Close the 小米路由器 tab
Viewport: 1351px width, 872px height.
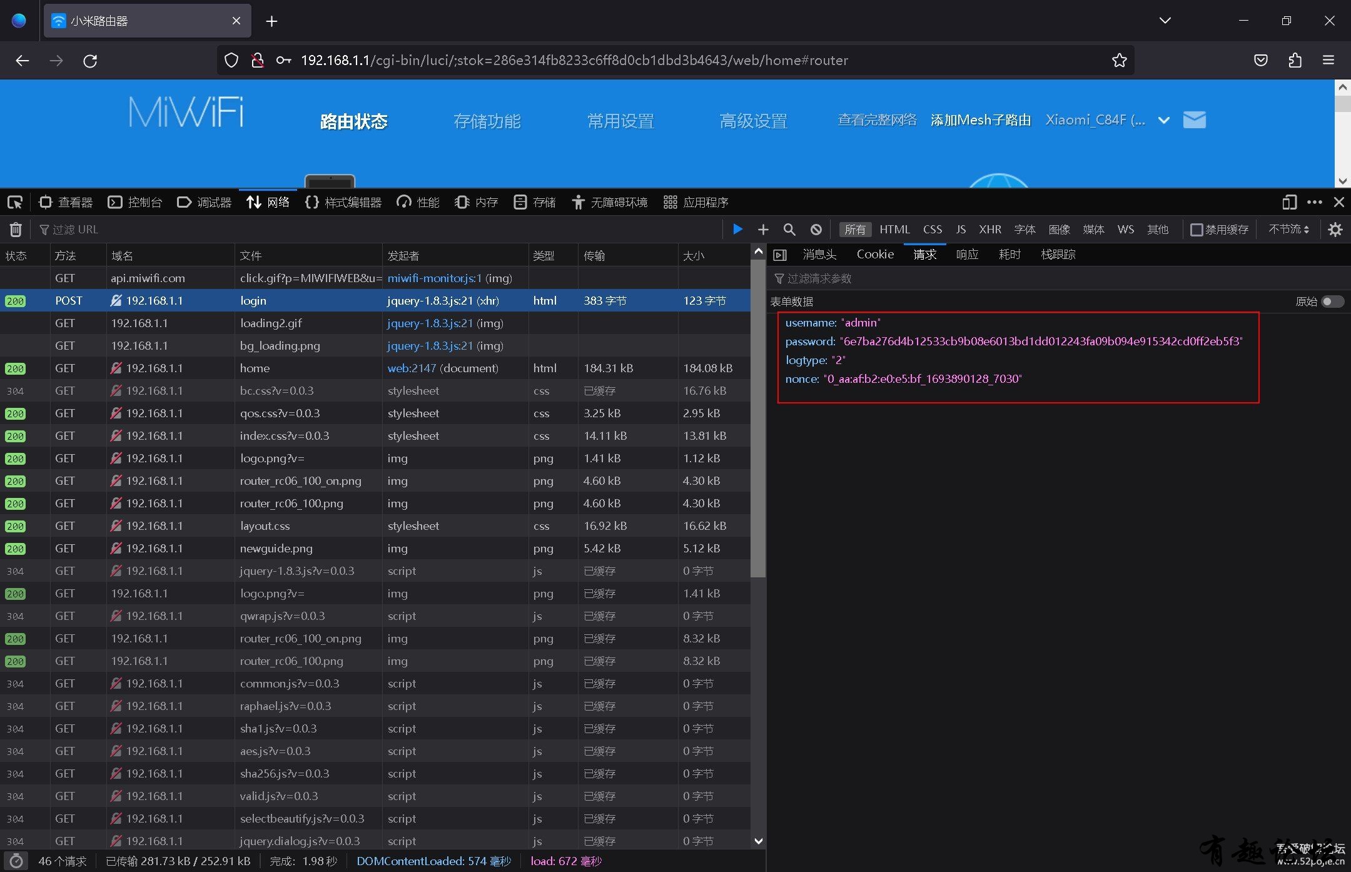click(236, 21)
